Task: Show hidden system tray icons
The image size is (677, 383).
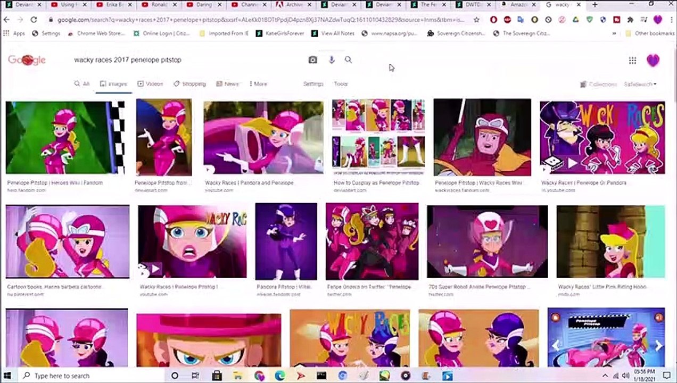Action: 605,376
